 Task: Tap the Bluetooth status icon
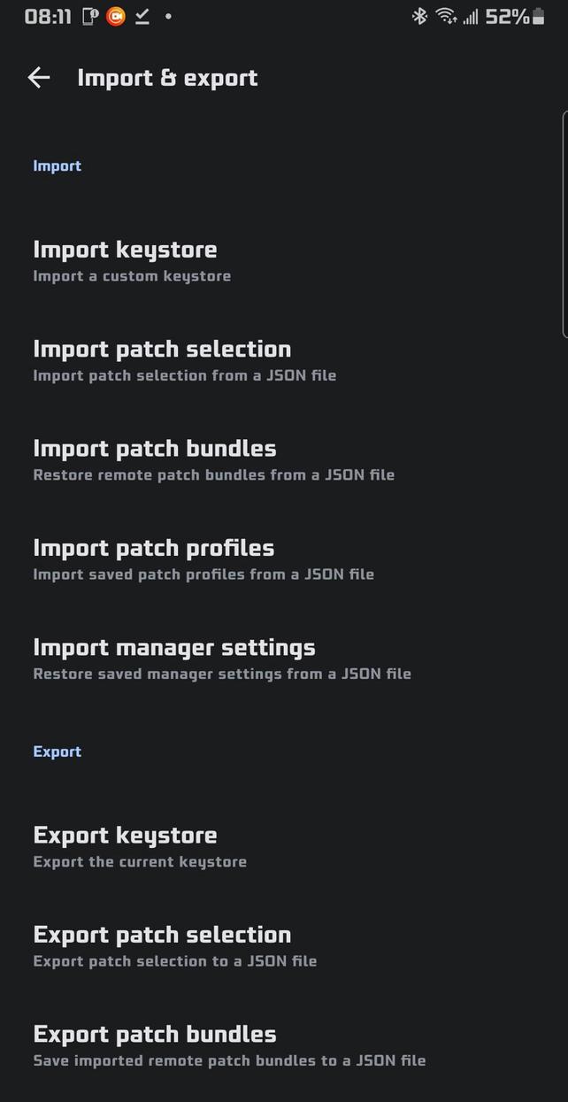pos(419,16)
